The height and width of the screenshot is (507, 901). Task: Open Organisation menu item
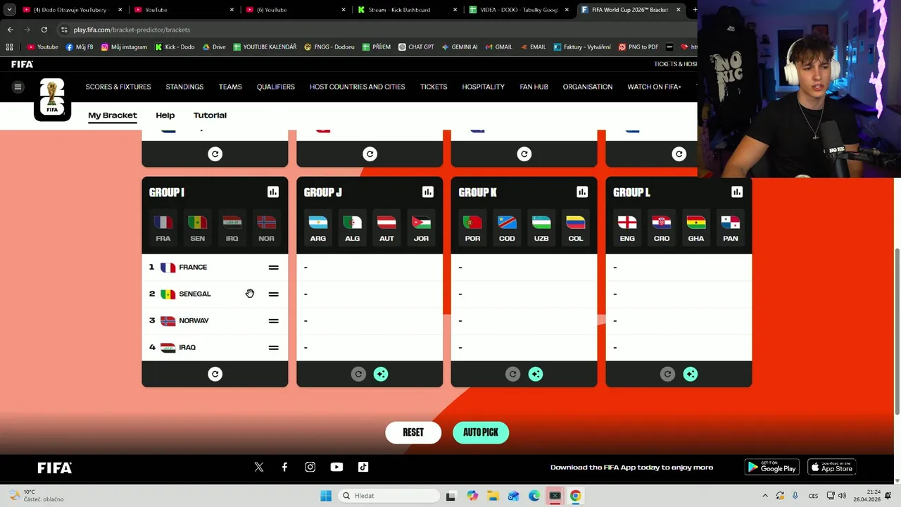click(x=588, y=87)
